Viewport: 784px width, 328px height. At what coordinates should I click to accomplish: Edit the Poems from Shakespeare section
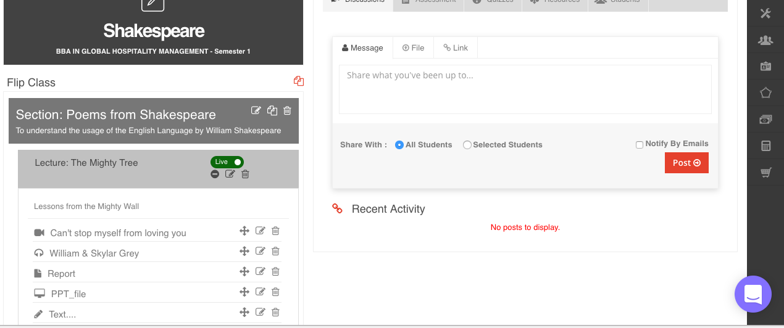click(x=256, y=111)
